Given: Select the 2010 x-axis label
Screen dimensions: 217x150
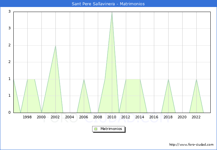Looking at the screenshot, I should [112, 117].
